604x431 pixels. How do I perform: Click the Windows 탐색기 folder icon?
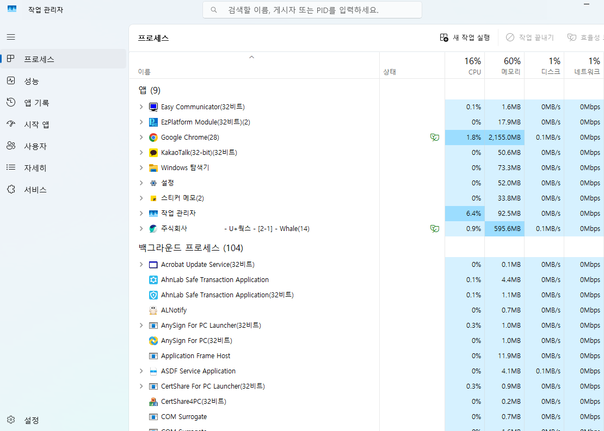coord(153,168)
